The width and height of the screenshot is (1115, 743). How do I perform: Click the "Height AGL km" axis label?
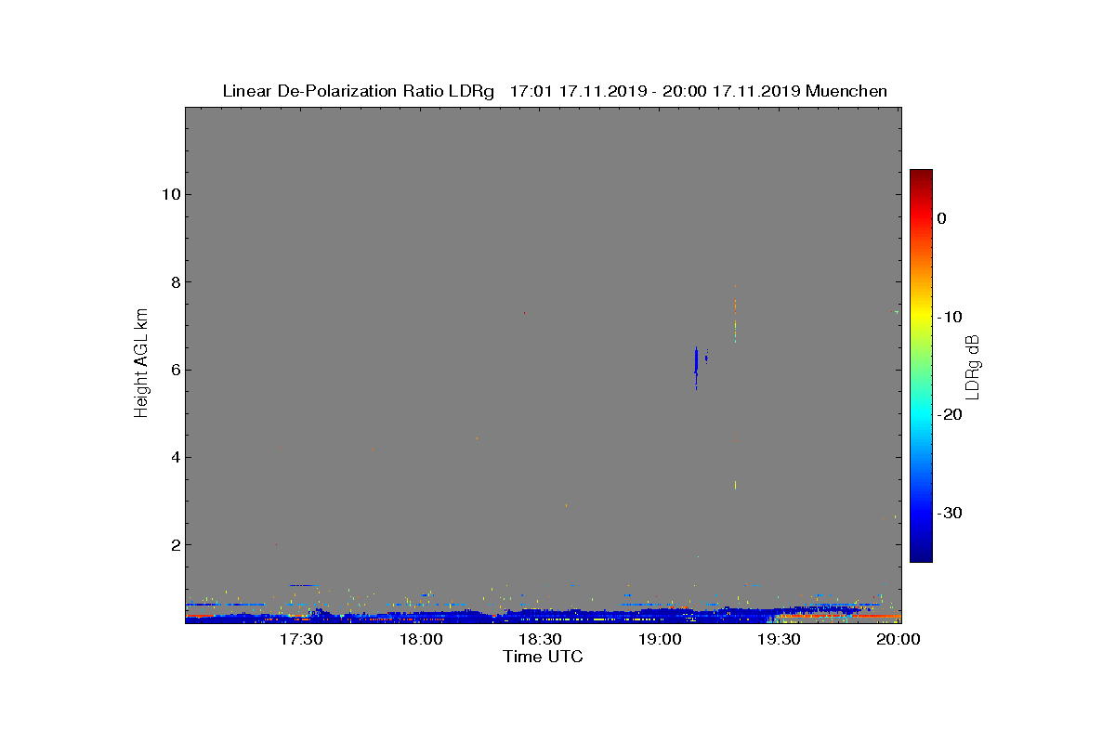(141, 365)
